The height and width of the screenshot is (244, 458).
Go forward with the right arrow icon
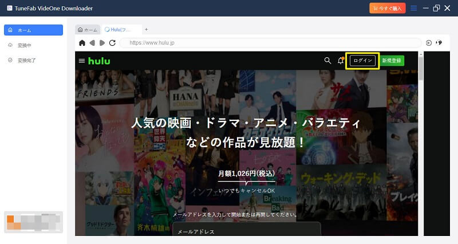tap(102, 43)
